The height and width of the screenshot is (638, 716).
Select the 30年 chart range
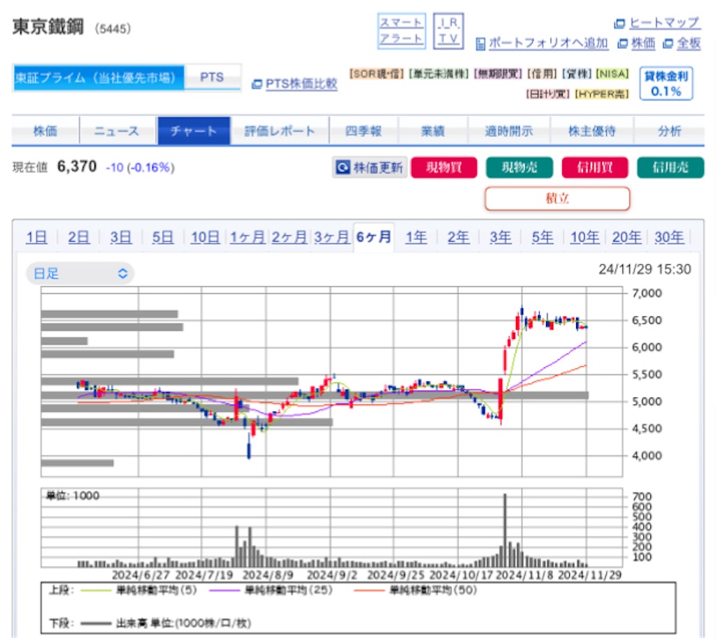tap(669, 238)
